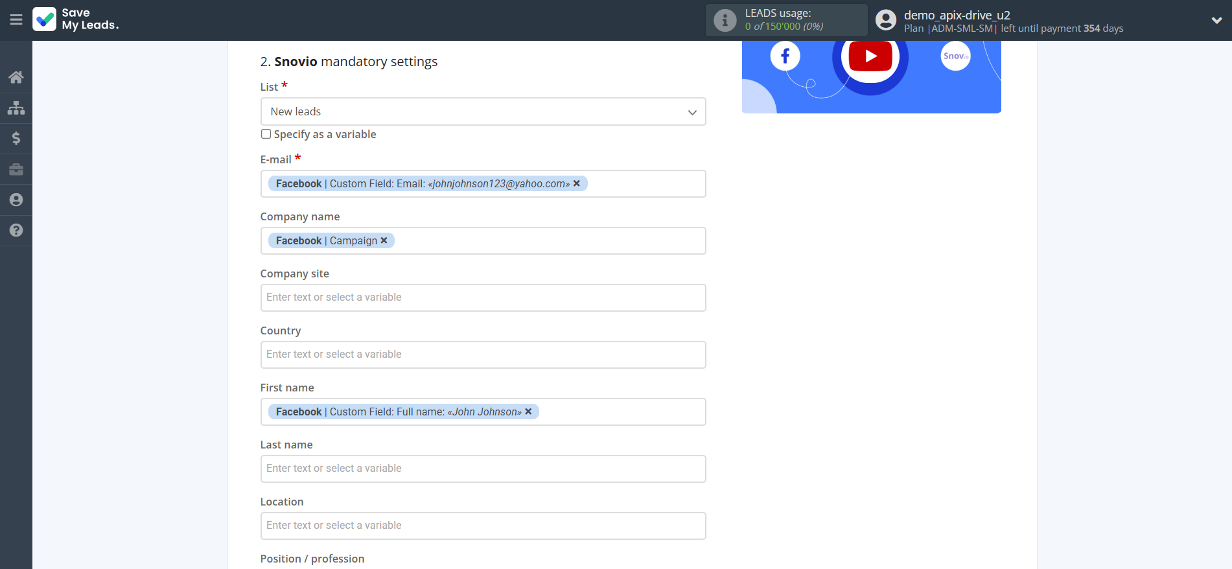Remove the Facebook Email variable tag

(577, 183)
